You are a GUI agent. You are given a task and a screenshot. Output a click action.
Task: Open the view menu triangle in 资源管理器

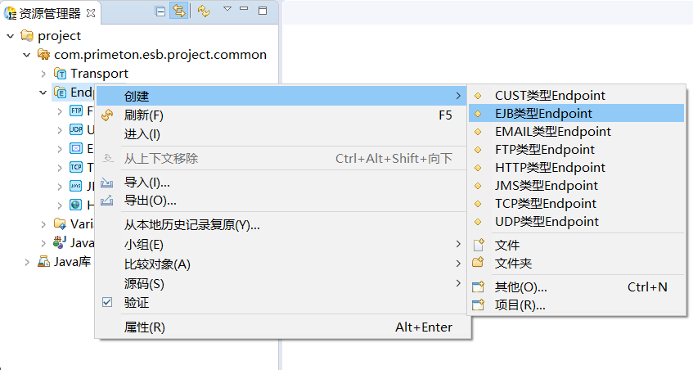pos(227,10)
